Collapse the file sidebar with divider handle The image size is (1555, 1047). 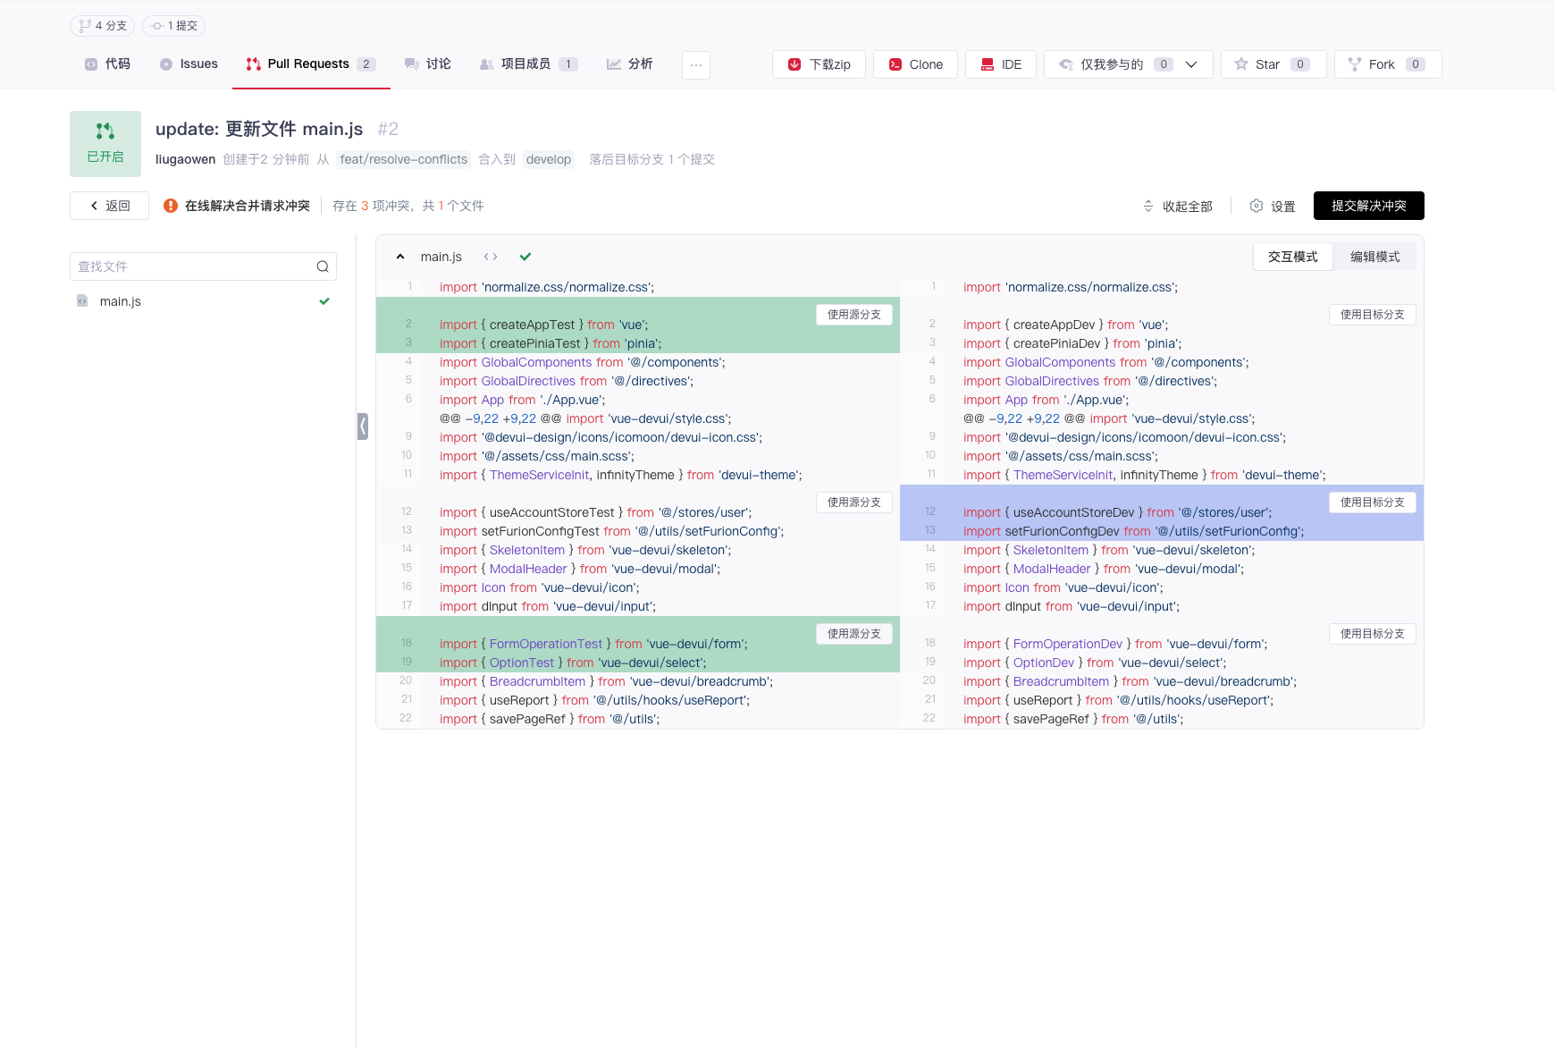362,426
